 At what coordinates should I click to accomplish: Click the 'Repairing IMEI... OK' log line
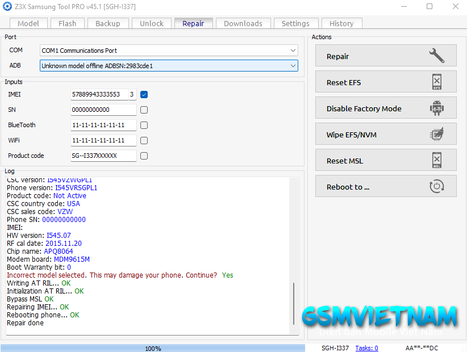pyautogui.click(x=38, y=307)
